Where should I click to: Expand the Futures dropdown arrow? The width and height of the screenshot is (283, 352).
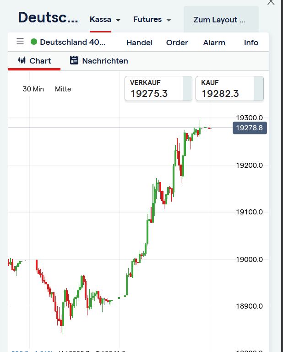click(169, 20)
